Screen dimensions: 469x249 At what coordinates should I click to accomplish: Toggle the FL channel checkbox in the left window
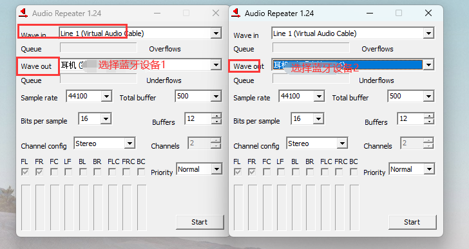[x=25, y=172]
